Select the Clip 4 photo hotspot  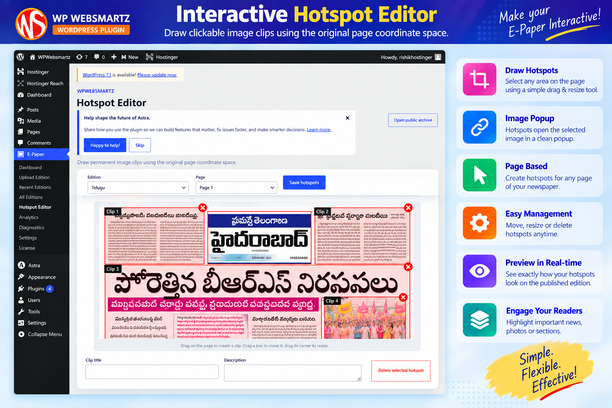365,319
